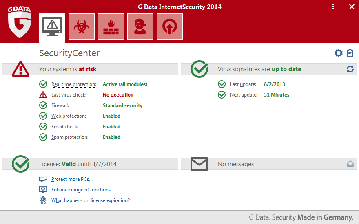Image resolution: width=359 pixels, height=224 pixels.
Task: Click the Email check entry
Action: pyautogui.click(x=64, y=127)
